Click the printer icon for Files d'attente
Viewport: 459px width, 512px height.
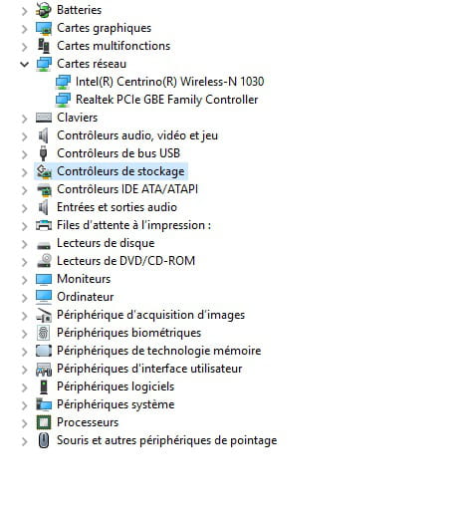(x=44, y=225)
